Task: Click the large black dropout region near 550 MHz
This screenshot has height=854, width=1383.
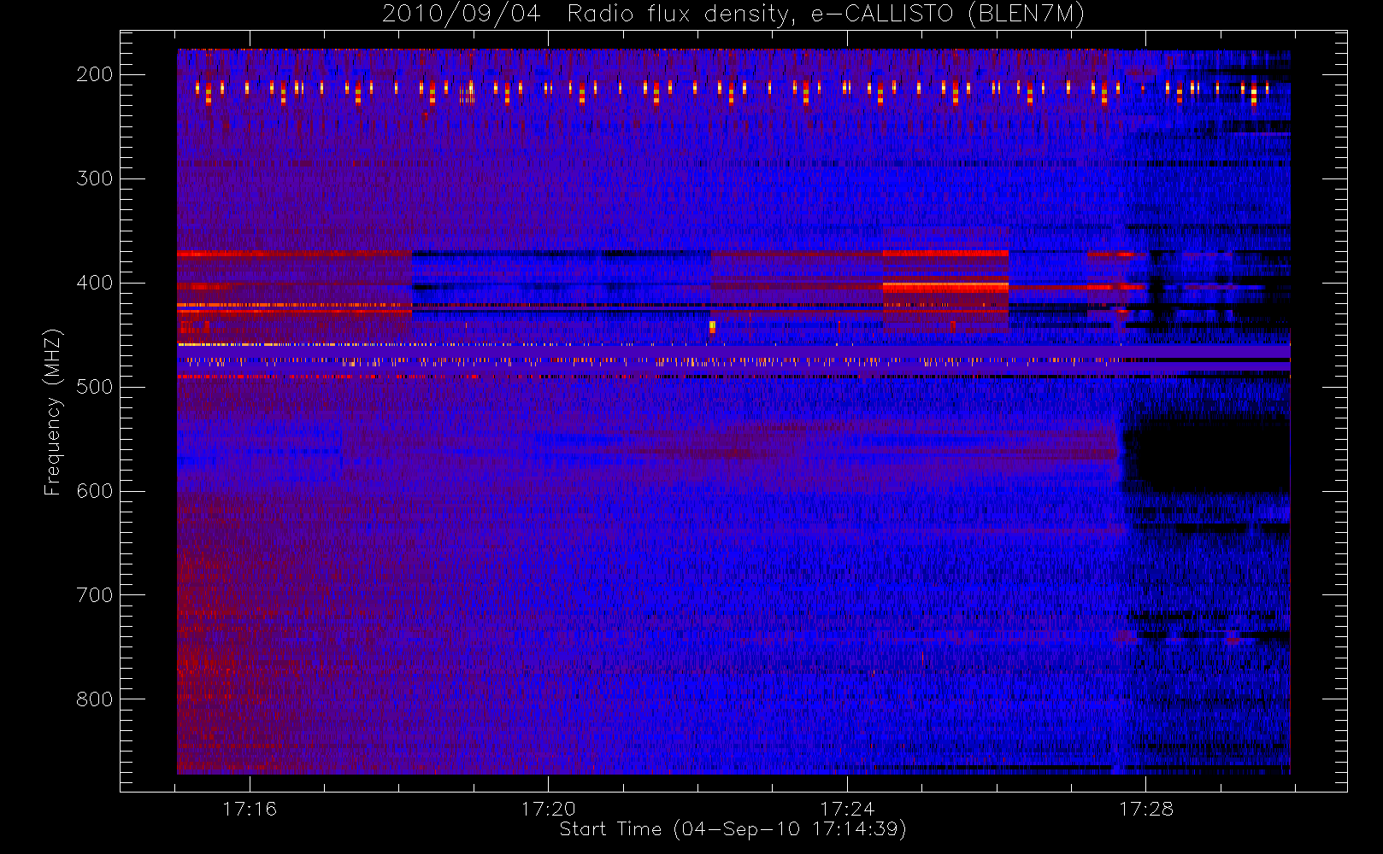Action: tap(1205, 455)
